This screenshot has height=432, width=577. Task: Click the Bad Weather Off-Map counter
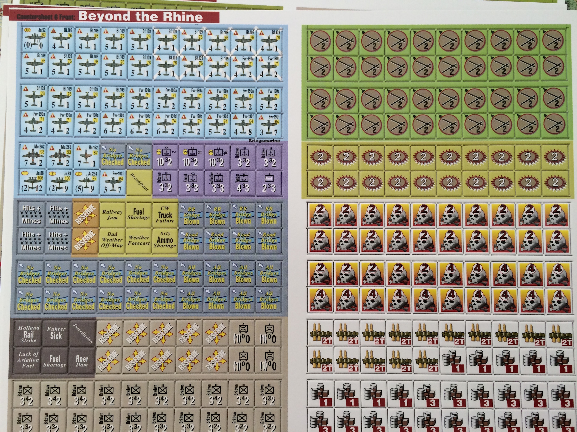(112, 240)
